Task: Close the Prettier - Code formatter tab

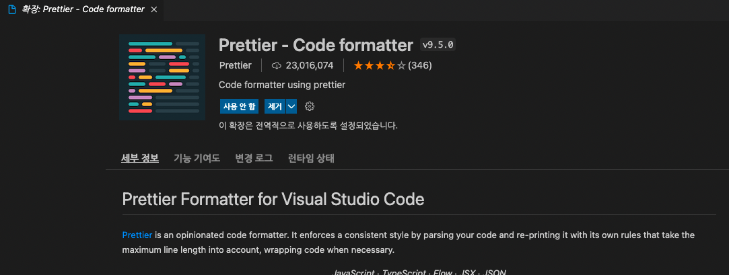Action: tap(154, 10)
